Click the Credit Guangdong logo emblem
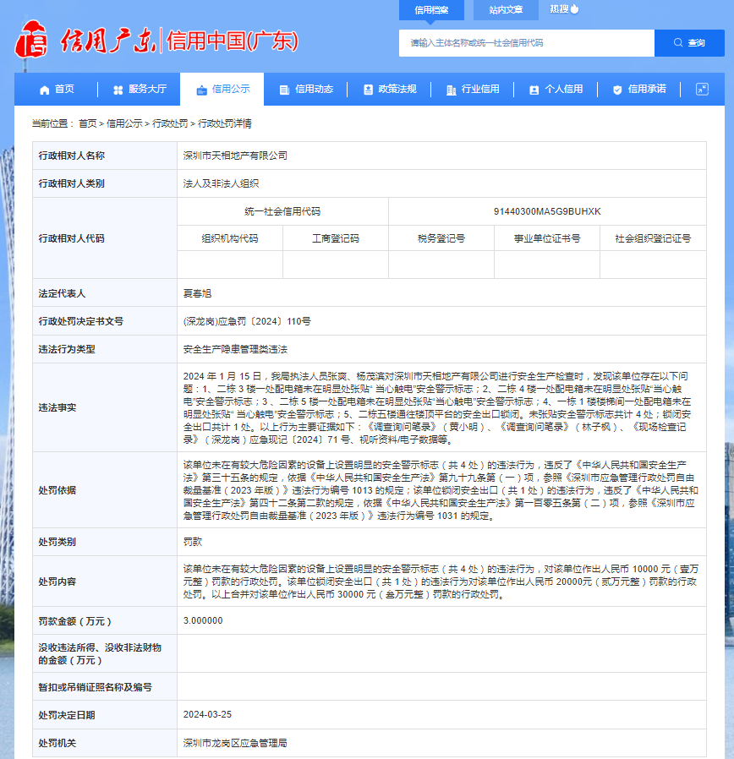 (31, 40)
